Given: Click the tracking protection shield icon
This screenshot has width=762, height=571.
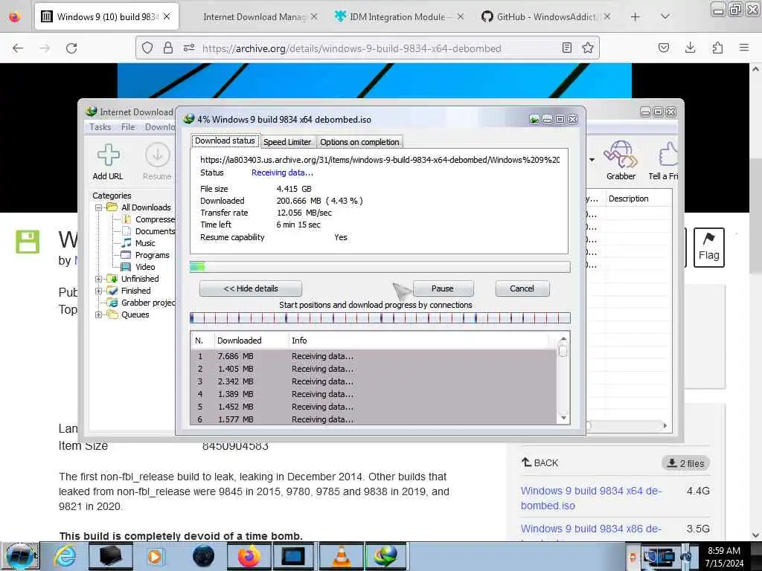Looking at the screenshot, I should tap(147, 48).
